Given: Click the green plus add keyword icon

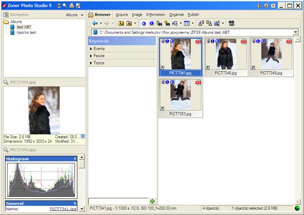Looking at the screenshot, I should (x=153, y=201).
